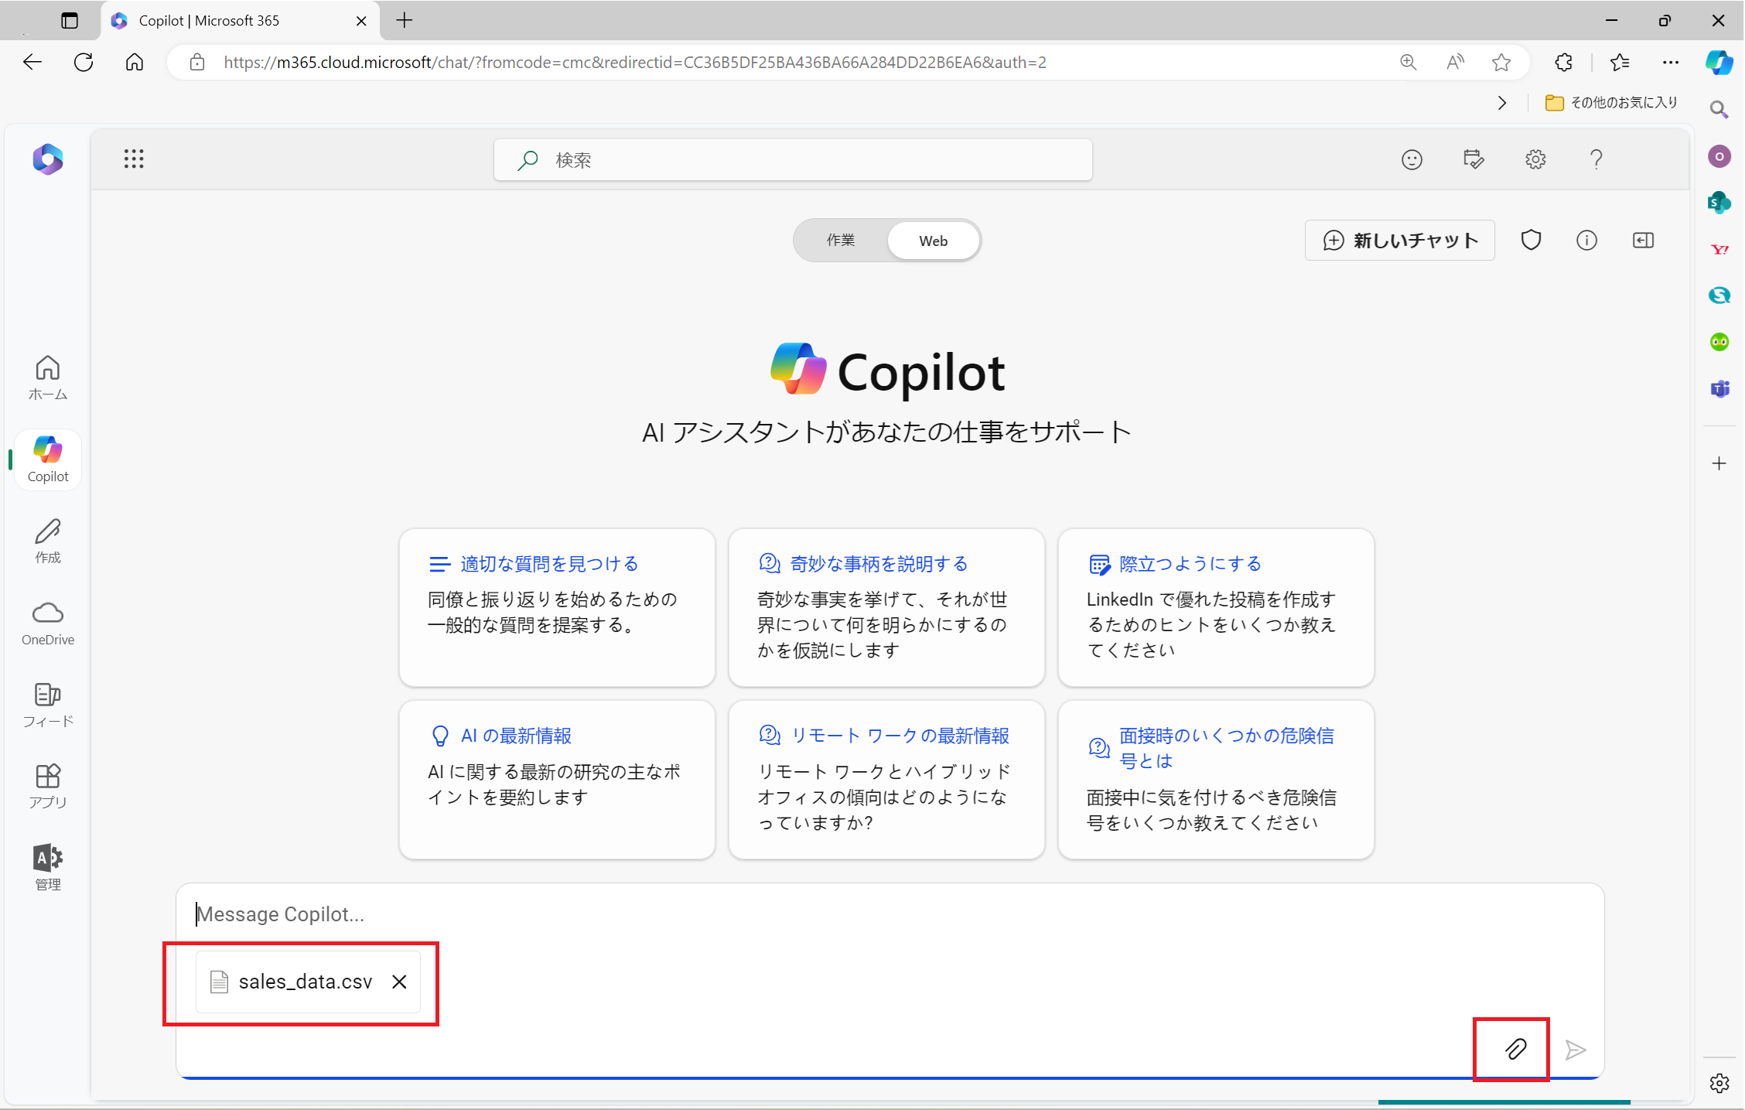Click the zoom magnifier icon in address bar

(x=1409, y=63)
